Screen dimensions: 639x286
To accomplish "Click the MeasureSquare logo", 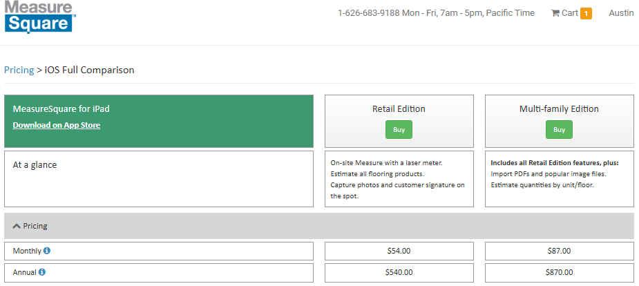I will [x=39, y=17].
